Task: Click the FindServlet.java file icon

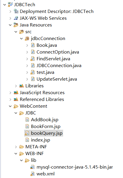Action: [x=32, y=59]
